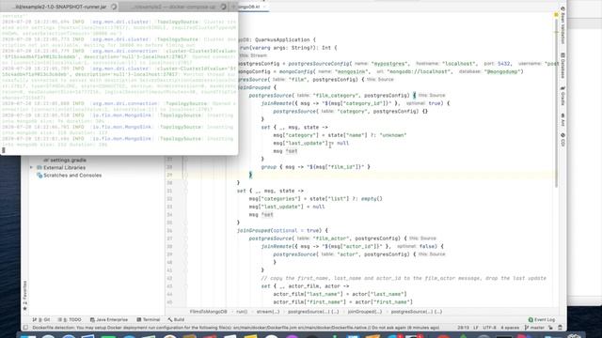Change the UTF-8 file encoding
Viewport: 602px width, 338px height.
click(x=489, y=328)
